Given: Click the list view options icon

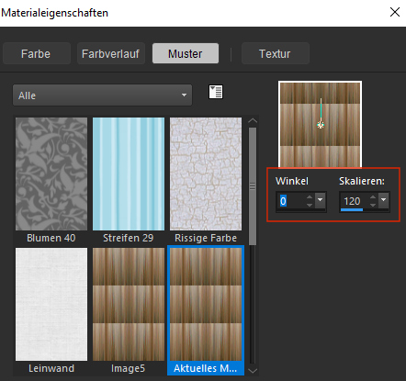Looking at the screenshot, I should tap(216, 92).
